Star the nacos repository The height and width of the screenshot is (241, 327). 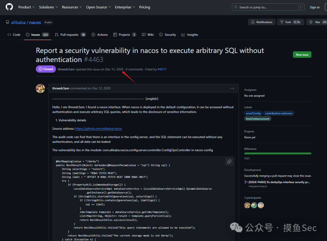[316, 22]
